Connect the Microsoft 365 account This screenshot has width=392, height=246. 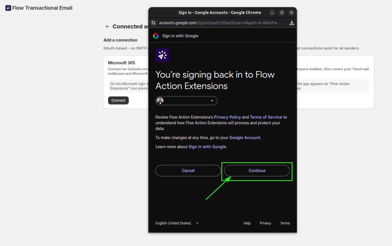click(118, 100)
